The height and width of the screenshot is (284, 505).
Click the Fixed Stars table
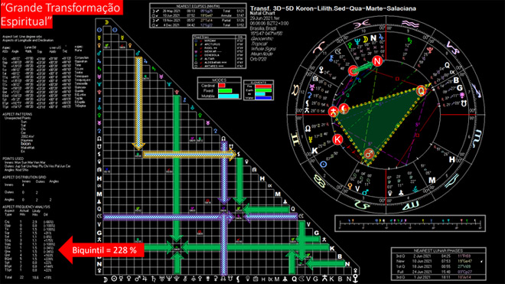[x=219, y=51]
